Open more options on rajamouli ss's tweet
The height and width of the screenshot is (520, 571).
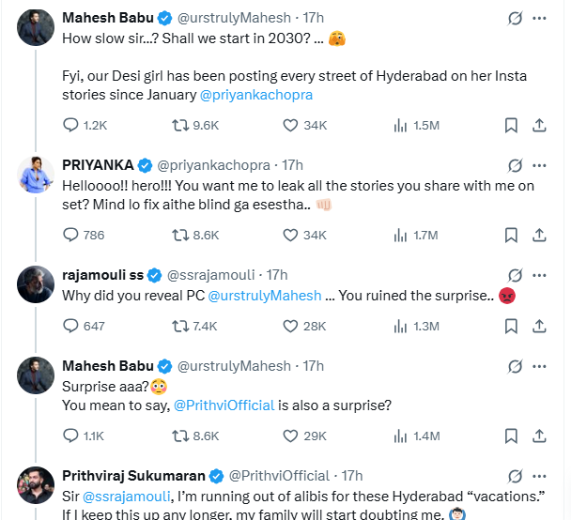[539, 274]
